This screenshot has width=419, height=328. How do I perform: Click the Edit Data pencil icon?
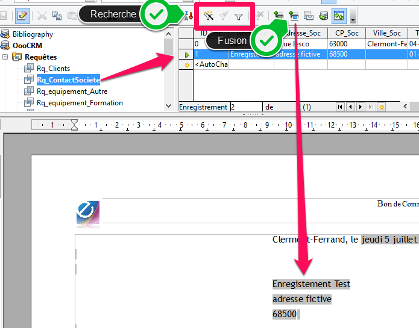[22, 16]
